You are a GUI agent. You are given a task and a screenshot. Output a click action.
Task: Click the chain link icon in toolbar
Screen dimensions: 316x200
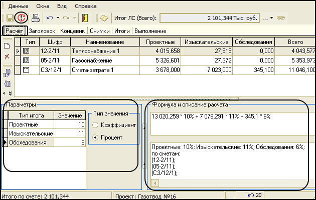[281, 18]
